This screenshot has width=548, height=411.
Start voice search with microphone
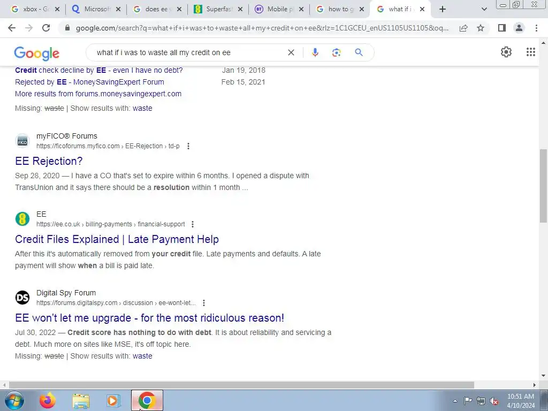(x=315, y=52)
